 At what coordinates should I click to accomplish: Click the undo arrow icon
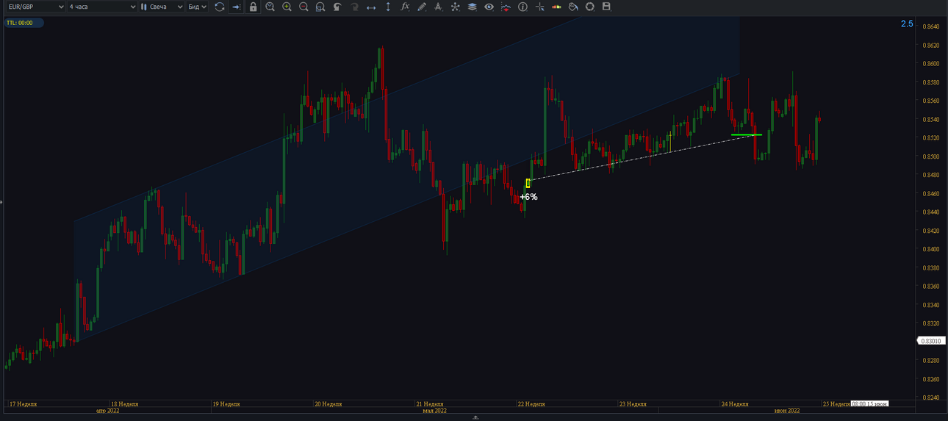coord(337,7)
